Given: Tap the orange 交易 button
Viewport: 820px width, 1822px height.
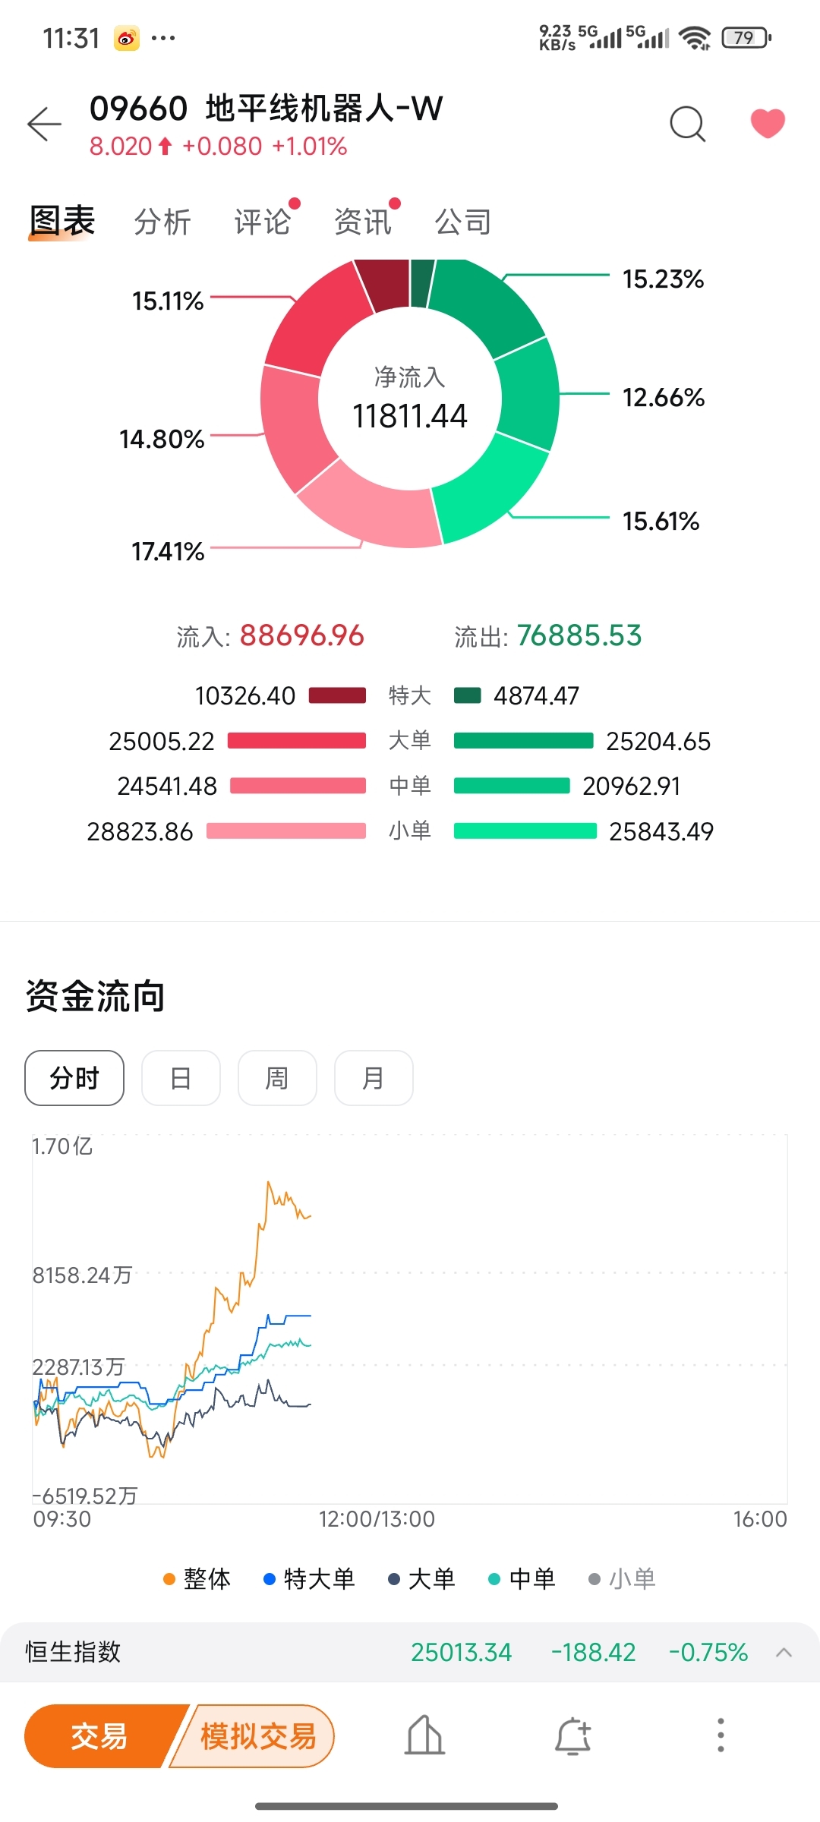Looking at the screenshot, I should tap(100, 1736).
